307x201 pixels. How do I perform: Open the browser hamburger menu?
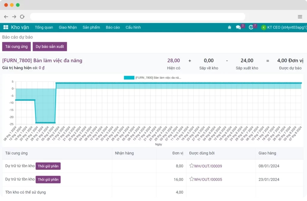[300, 17]
